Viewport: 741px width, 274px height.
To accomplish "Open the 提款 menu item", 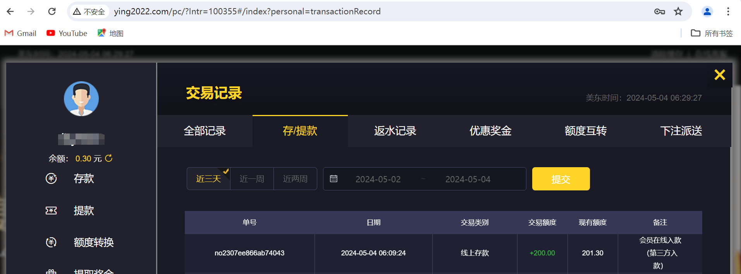I will (x=84, y=211).
